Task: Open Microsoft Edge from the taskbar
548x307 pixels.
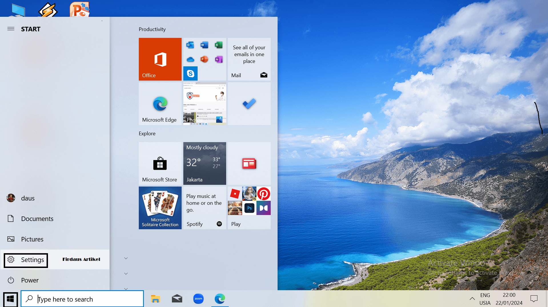Action: (x=220, y=299)
